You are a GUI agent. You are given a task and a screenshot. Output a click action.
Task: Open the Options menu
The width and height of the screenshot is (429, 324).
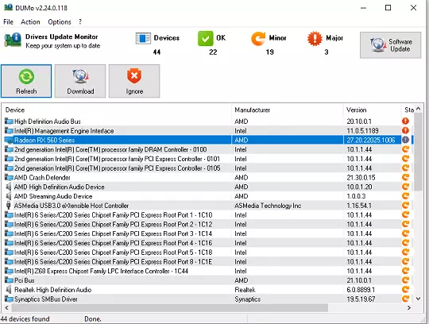(x=60, y=22)
